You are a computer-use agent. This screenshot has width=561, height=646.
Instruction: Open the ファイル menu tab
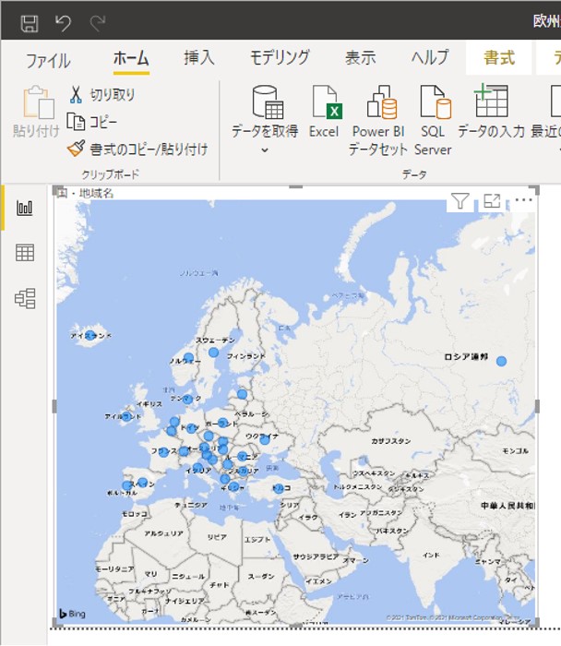[x=48, y=60]
